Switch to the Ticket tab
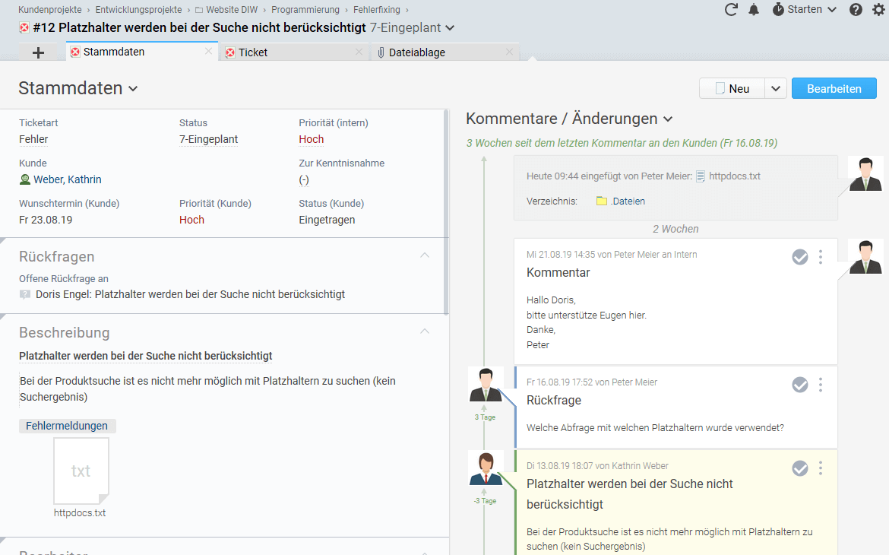Viewport: 889px width, 555px height. [253, 52]
